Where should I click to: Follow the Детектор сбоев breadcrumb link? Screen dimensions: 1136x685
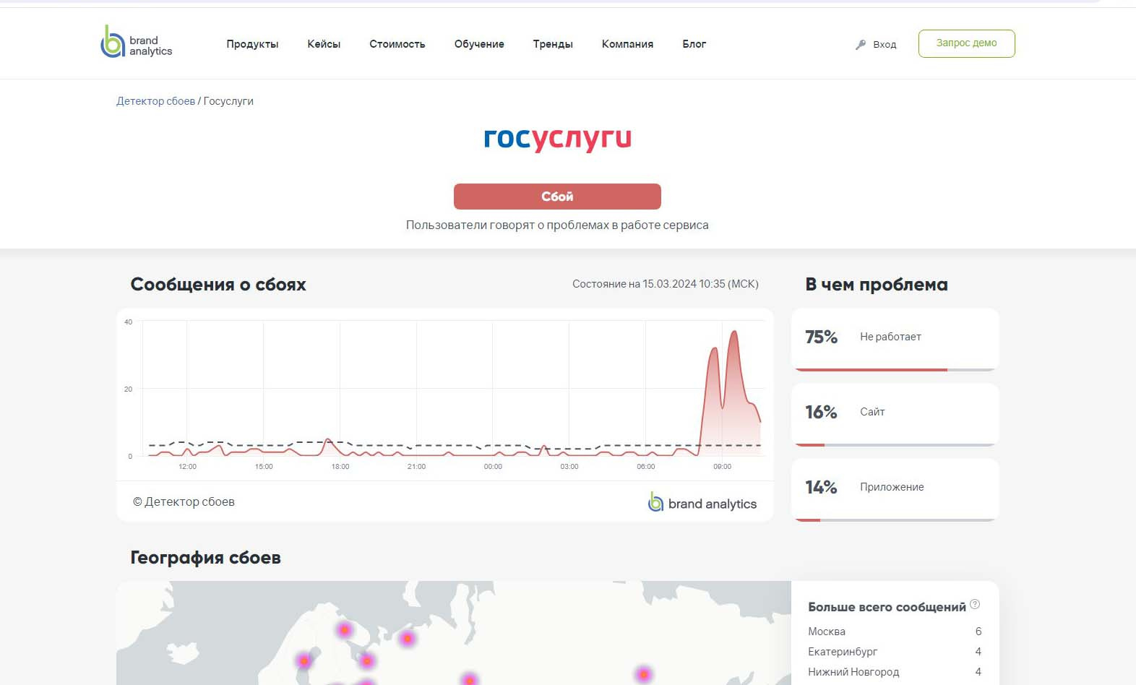156,101
